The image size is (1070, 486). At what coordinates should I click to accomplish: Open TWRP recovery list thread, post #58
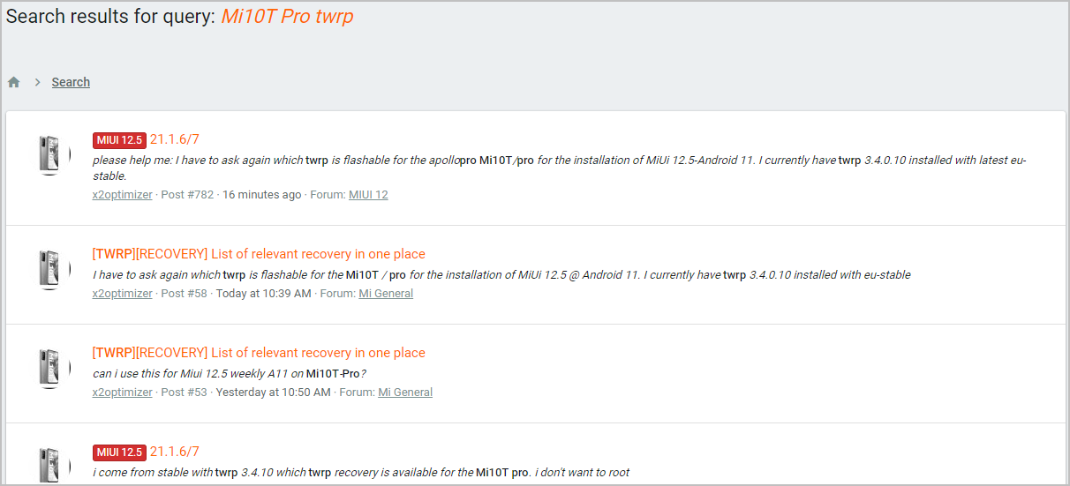click(259, 254)
